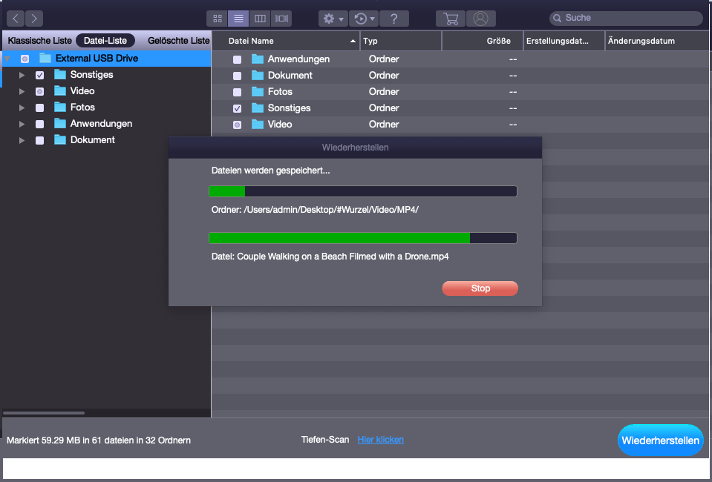Sort by Typ column header
712x482 pixels.
click(x=401, y=41)
